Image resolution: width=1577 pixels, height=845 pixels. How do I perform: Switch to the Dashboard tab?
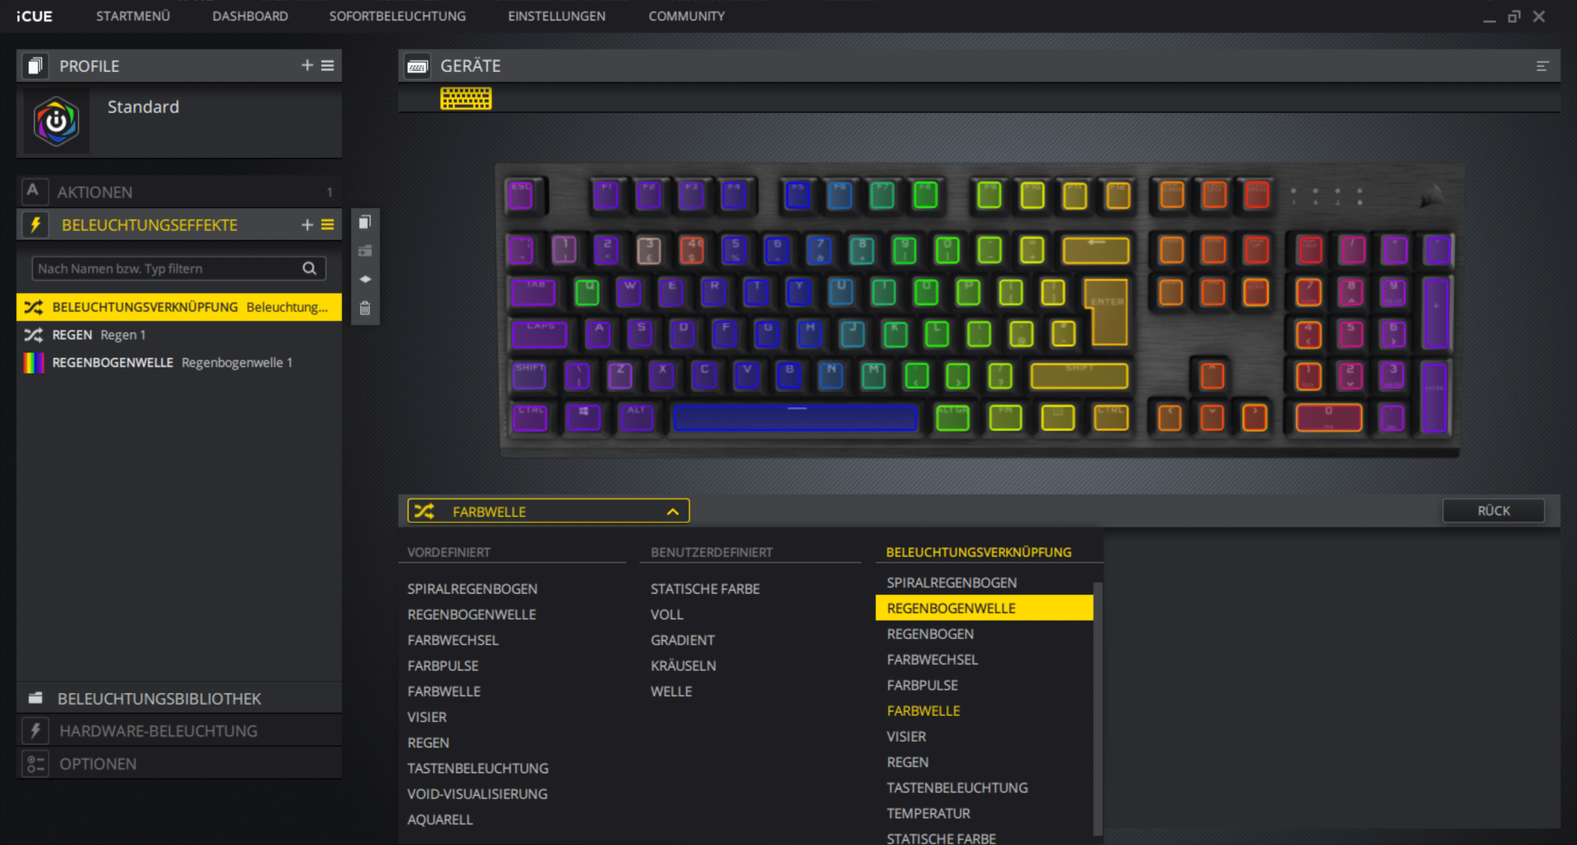coord(250,16)
